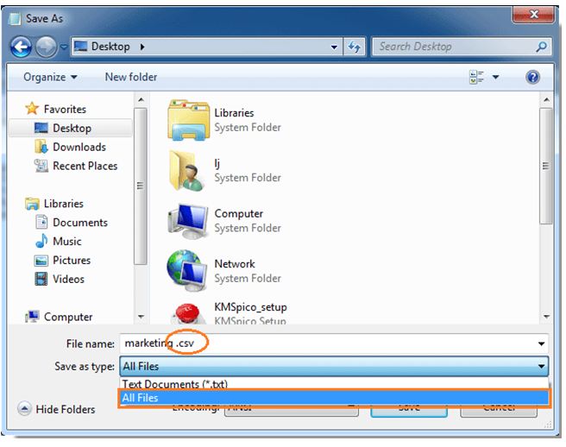
Task: Click the refresh button beside address bar
Action: pyautogui.click(x=355, y=47)
